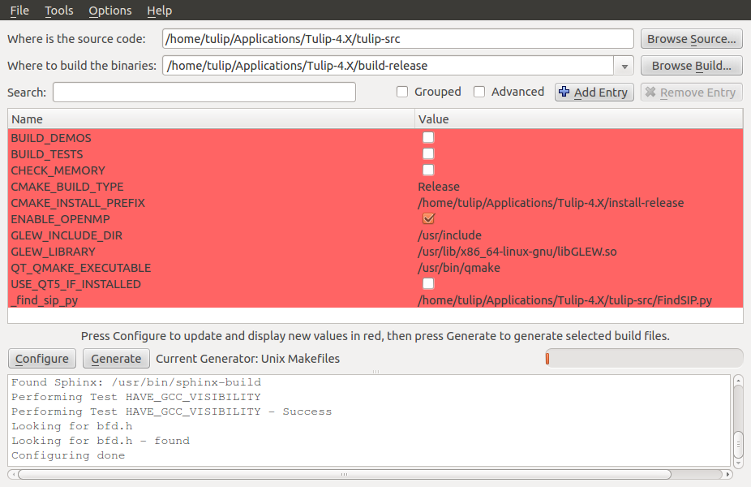
Task: Open the Tools menu
Action: (58, 11)
